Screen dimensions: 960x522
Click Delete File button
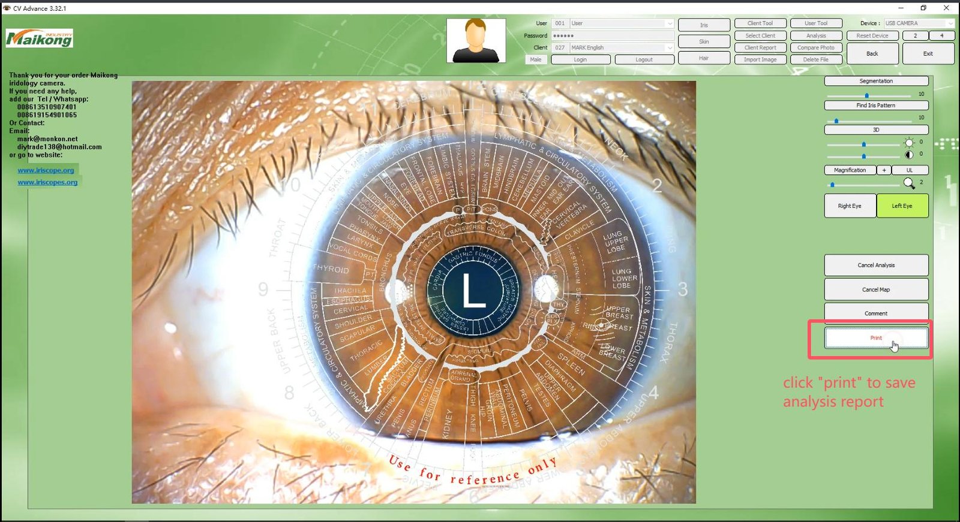[x=816, y=59]
